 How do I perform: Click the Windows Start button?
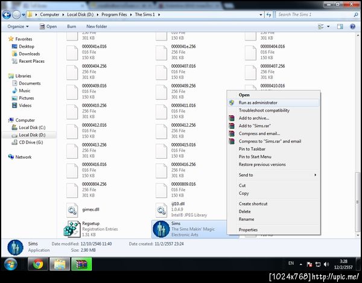point(10,264)
